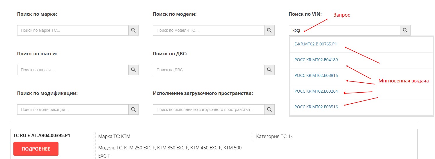Focus the 'Поиск по марке ТС' input field
The image size is (435, 159).
[x=73, y=30]
